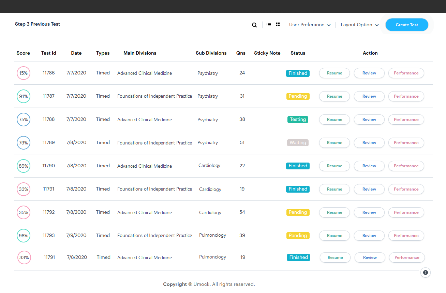This screenshot has height=293, width=446.
Task: Review test 11788
Action: (369, 120)
